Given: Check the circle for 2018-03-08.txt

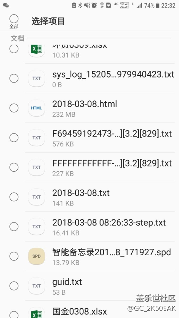Looking at the screenshot, I should [x=14, y=197].
